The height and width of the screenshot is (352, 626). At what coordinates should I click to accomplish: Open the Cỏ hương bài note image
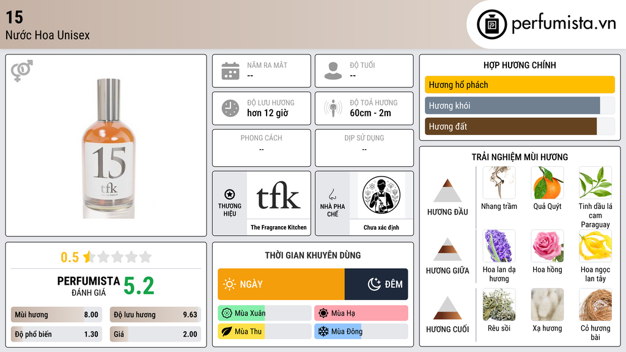[x=595, y=305]
